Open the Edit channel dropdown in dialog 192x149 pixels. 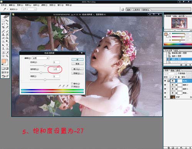40,58
